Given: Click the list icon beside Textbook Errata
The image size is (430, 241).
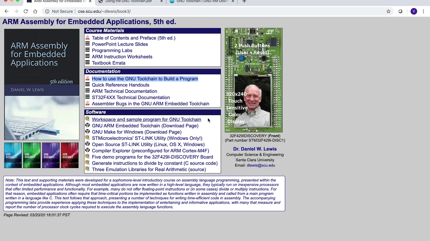Looking at the screenshot, I should 87,63.
